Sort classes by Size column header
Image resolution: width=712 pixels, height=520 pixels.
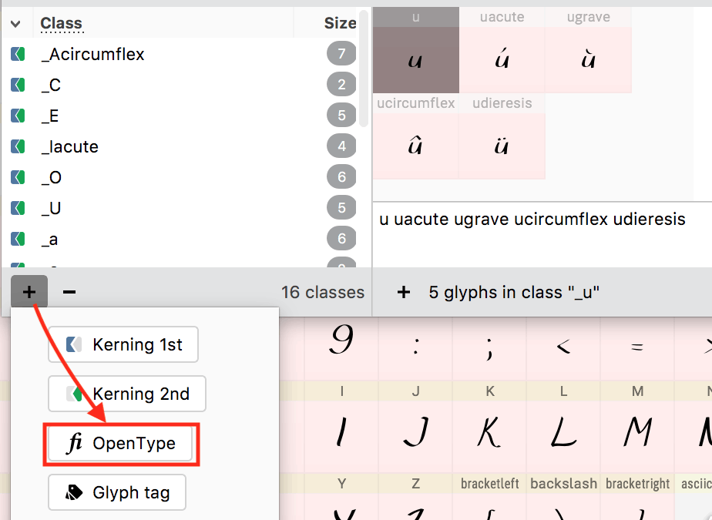pos(340,24)
